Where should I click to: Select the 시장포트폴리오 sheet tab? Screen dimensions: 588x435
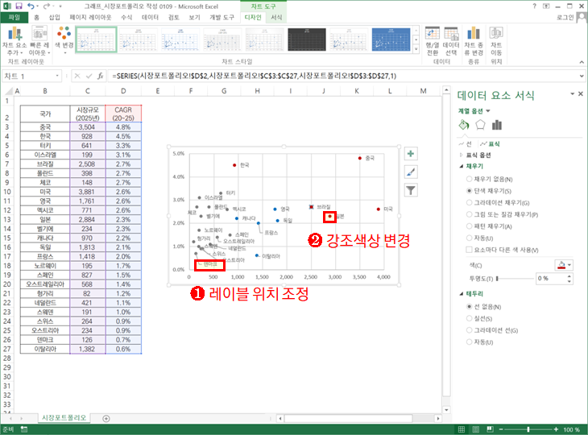pyautogui.click(x=64, y=418)
